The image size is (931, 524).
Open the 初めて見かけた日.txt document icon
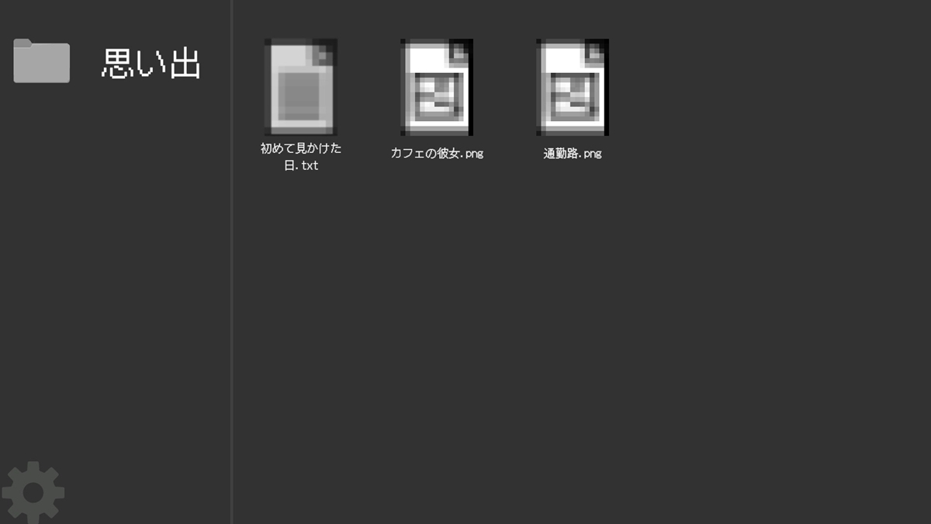pos(301,87)
